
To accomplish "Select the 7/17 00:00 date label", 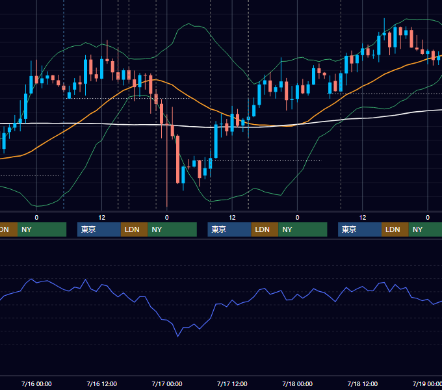I will point(167,383).
